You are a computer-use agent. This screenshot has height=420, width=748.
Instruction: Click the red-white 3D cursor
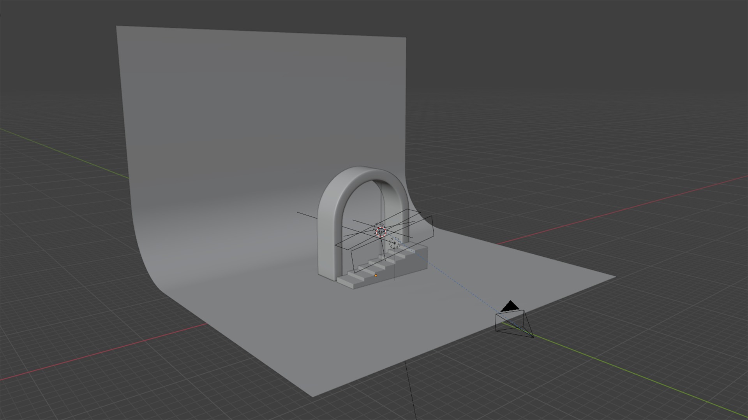pos(381,231)
